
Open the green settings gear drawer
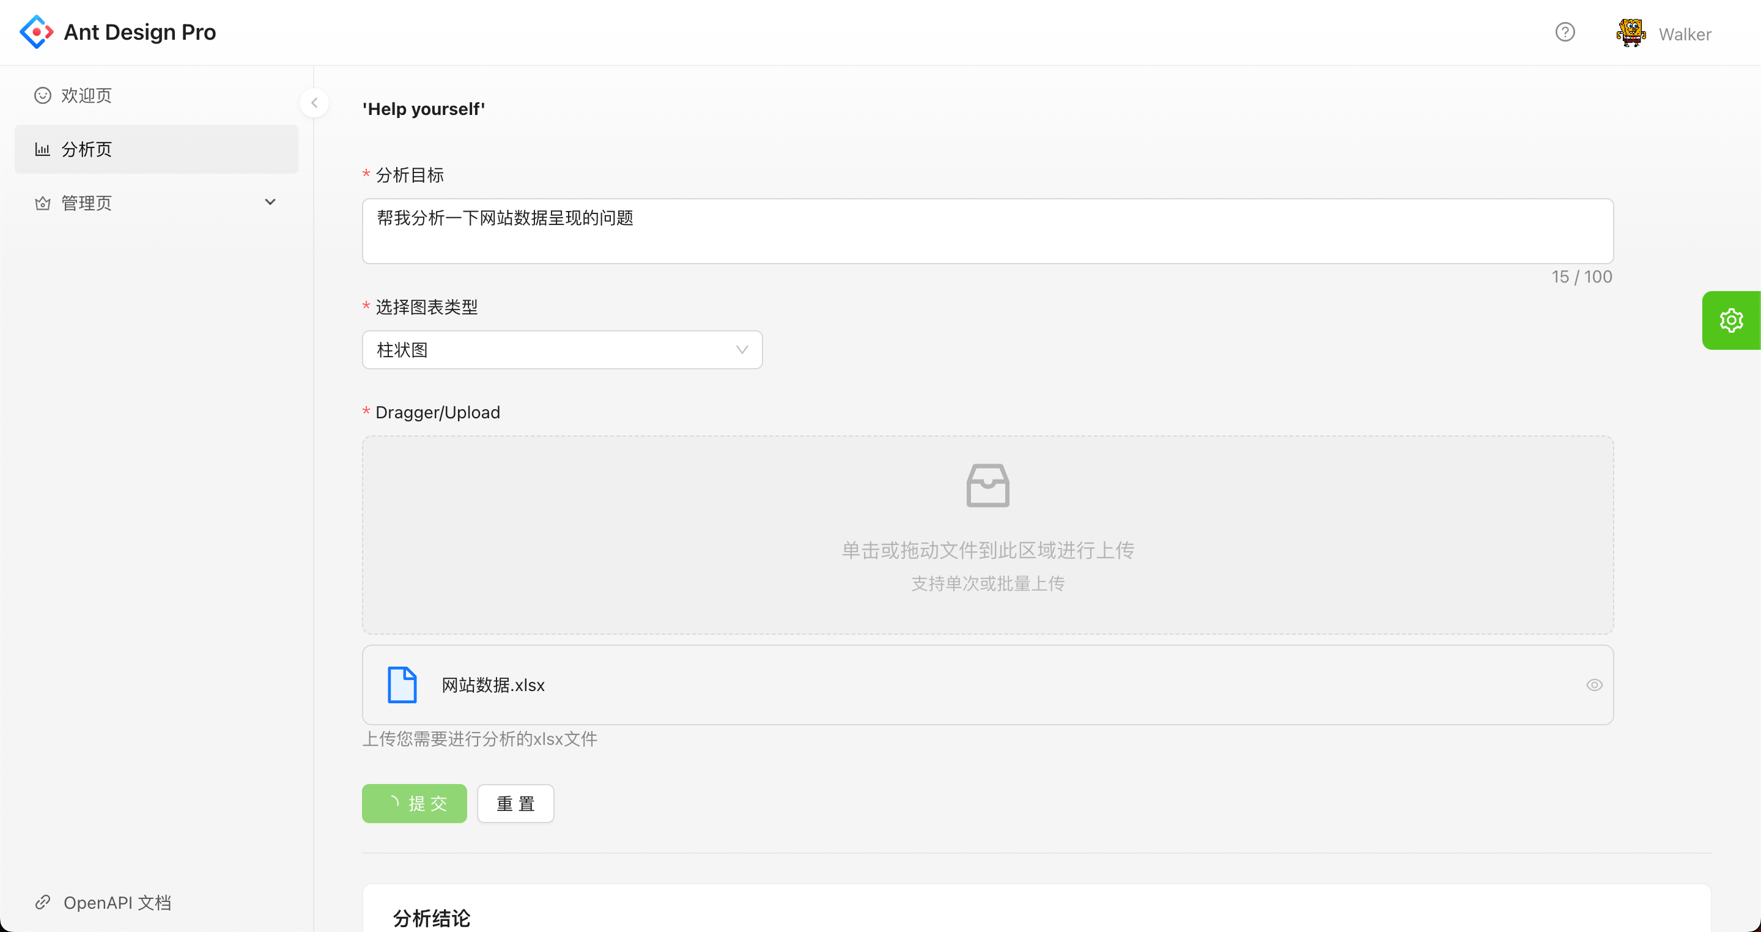point(1731,320)
